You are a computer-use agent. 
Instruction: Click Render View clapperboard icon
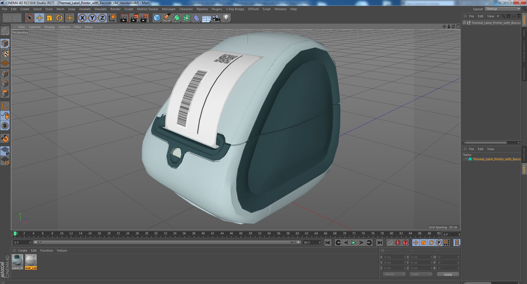(x=124, y=18)
